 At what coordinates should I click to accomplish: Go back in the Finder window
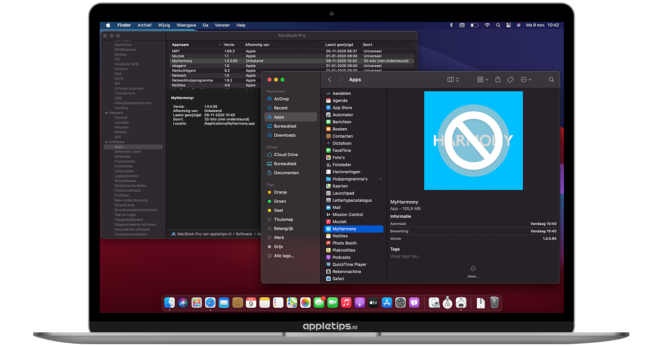pyautogui.click(x=330, y=80)
